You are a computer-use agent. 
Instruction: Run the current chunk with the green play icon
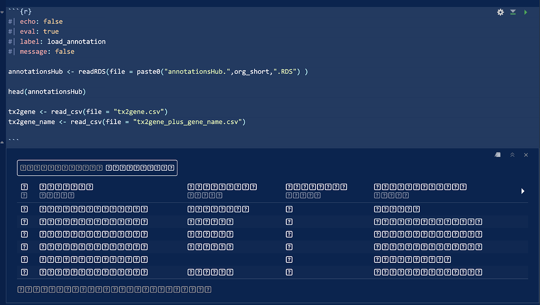[x=525, y=12]
